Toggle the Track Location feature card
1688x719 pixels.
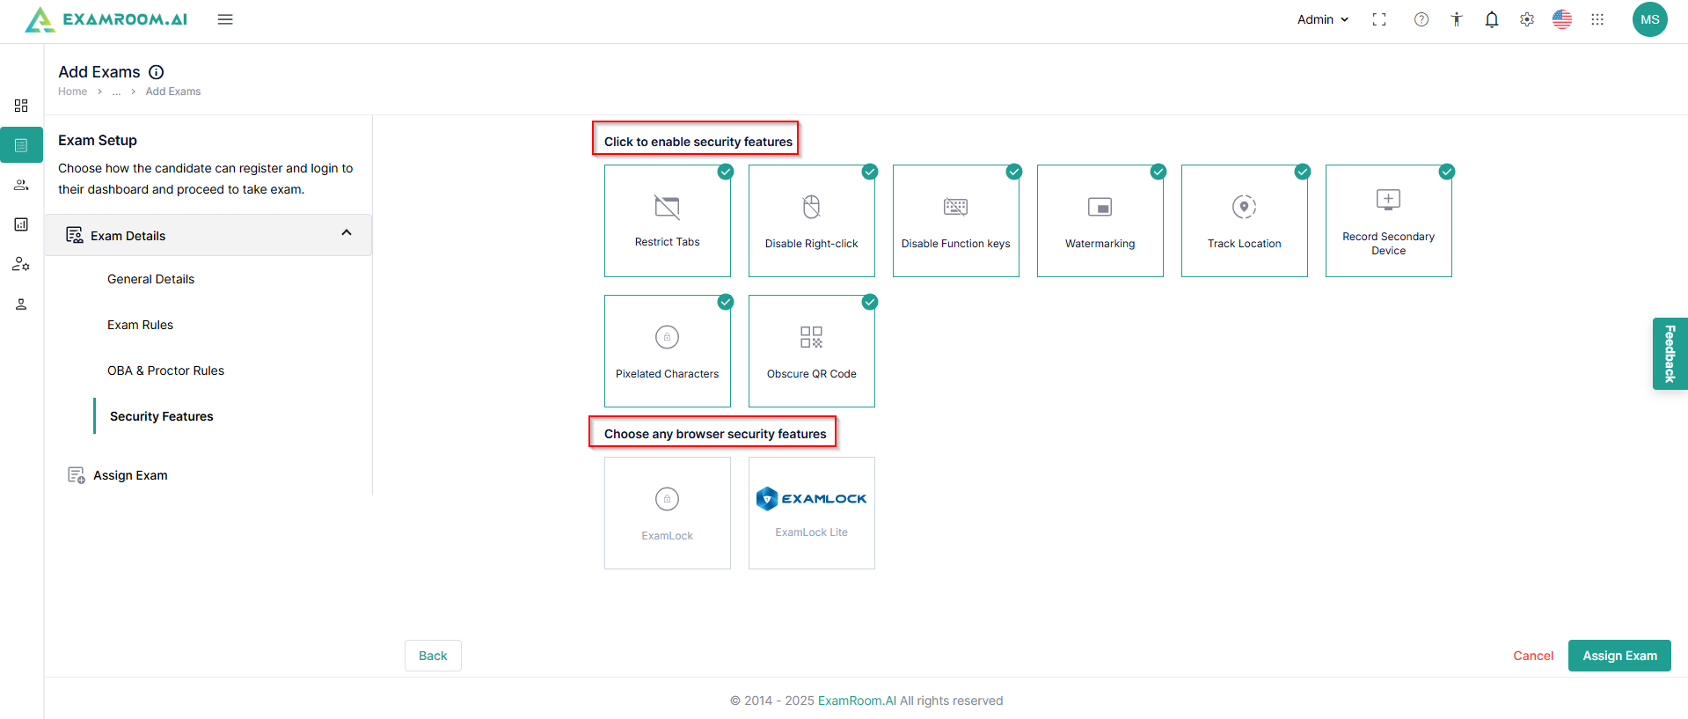1245,221
